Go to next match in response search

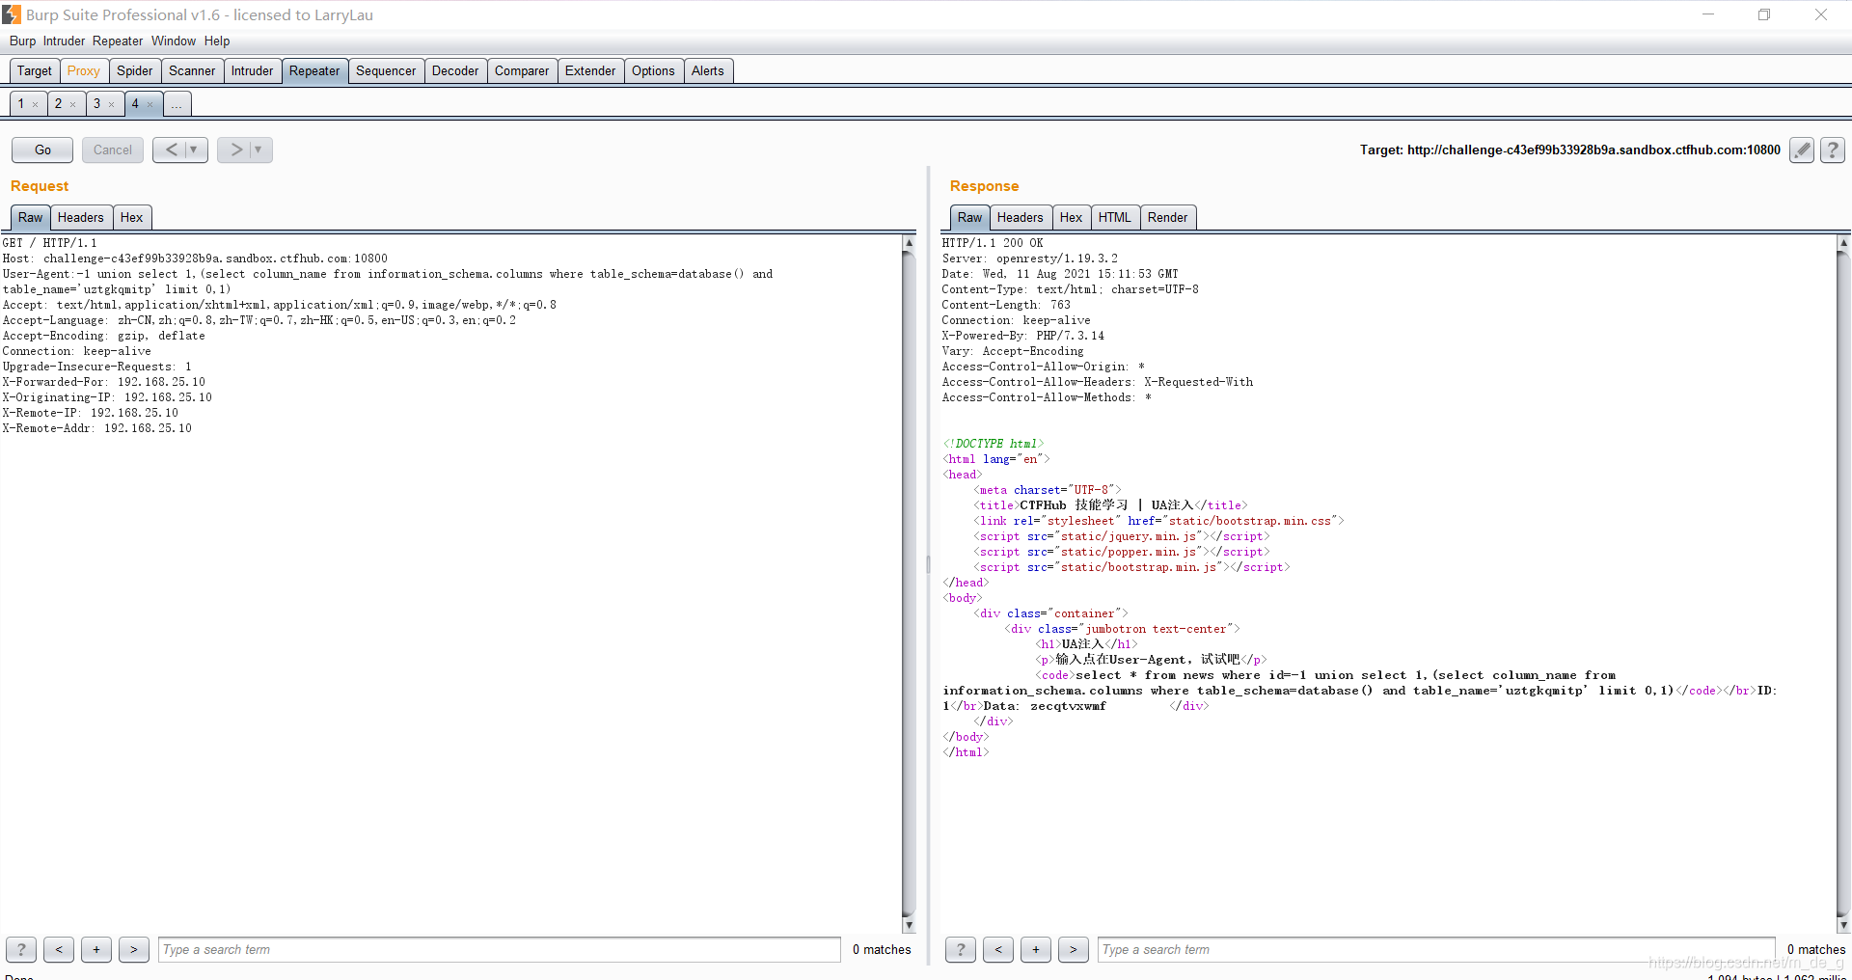pyautogui.click(x=1074, y=949)
